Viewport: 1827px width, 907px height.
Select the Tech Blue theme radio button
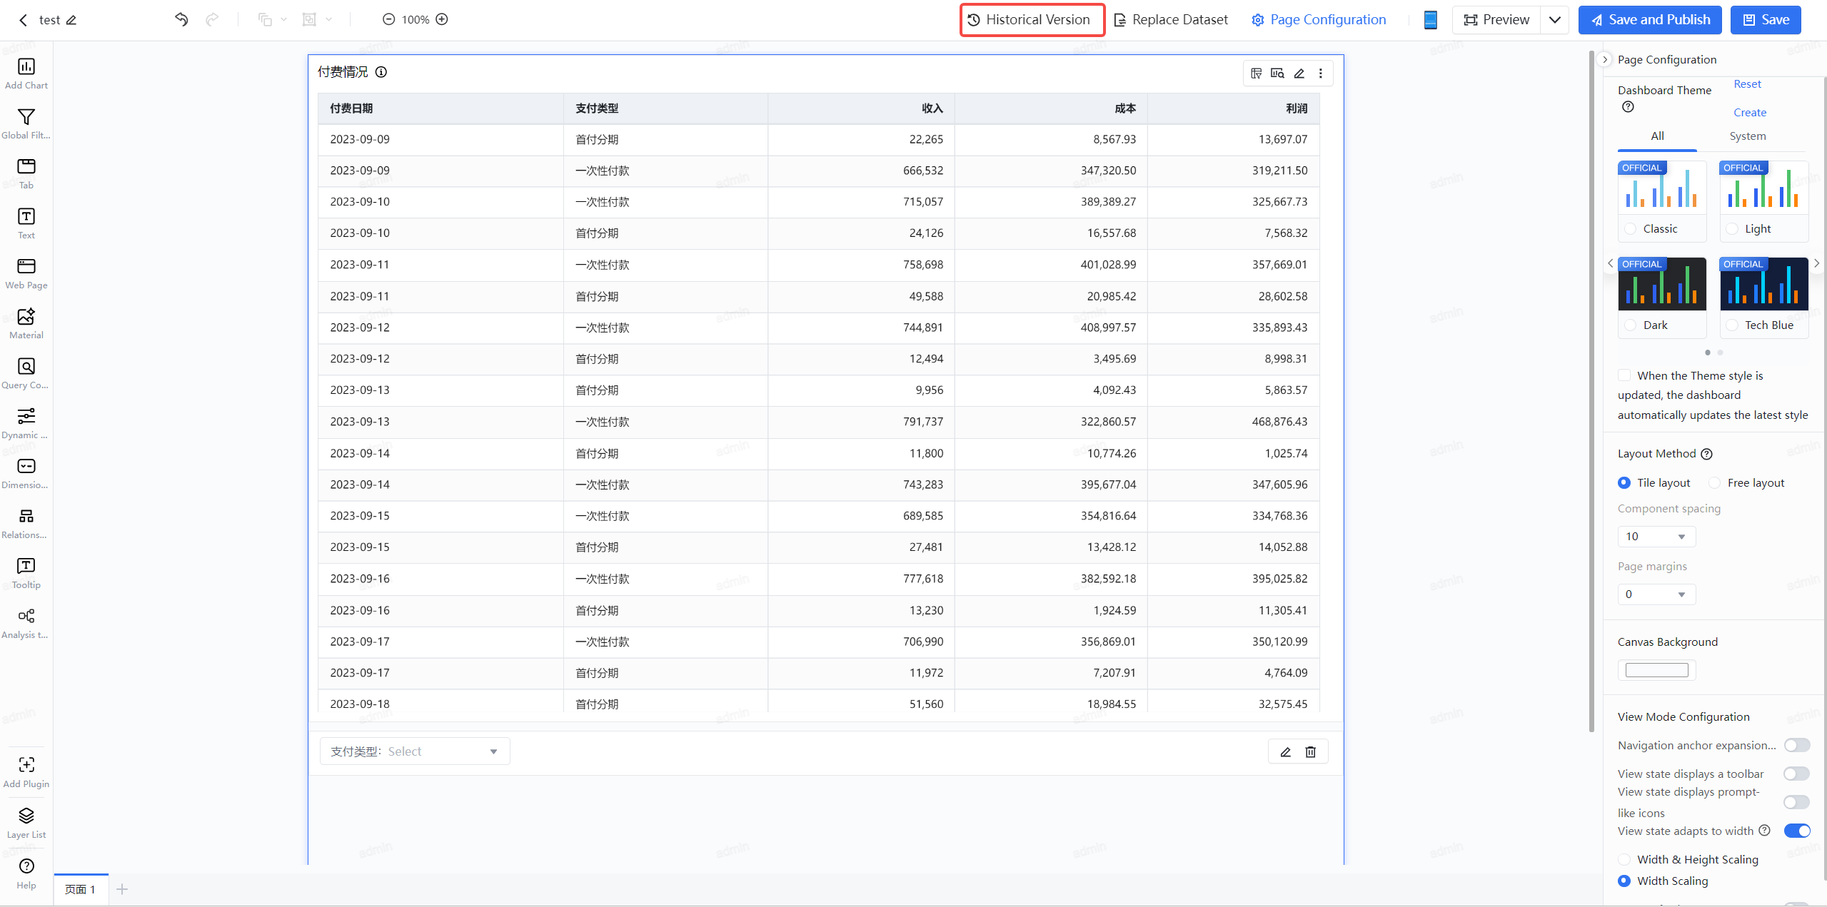[x=1732, y=325]
